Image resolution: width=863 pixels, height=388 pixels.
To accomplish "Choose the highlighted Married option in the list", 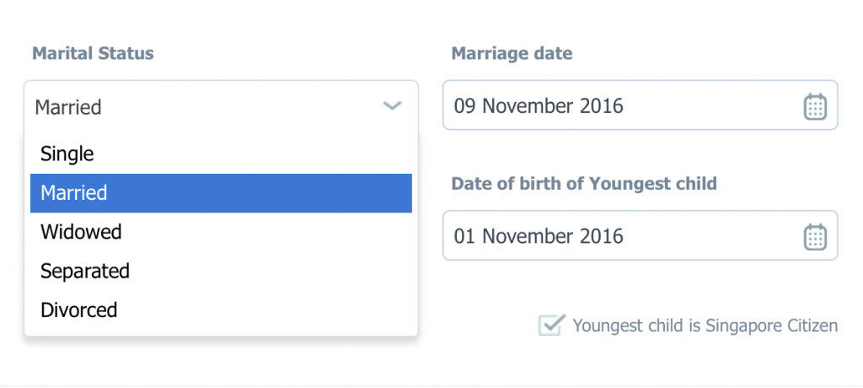I will pyautogui.click(x=73, y=193).
